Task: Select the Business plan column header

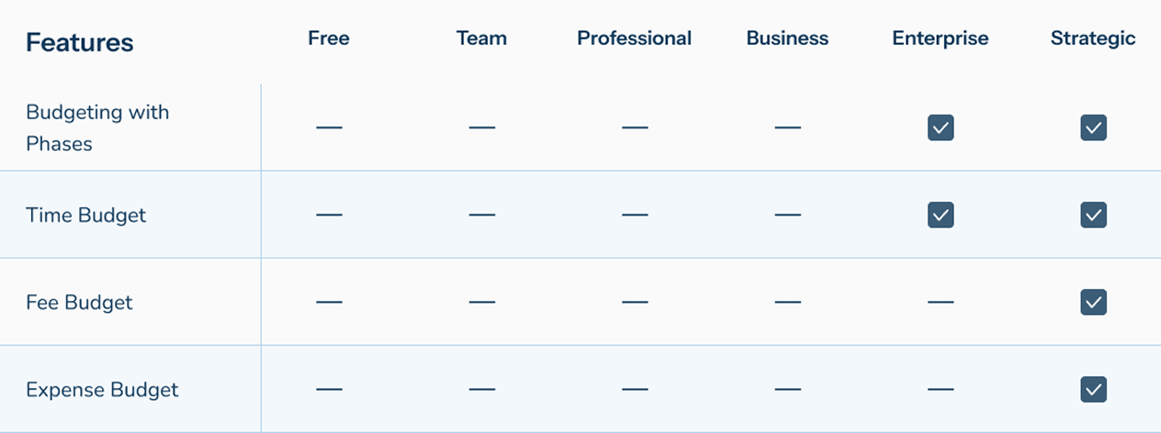Action: click(787, 39)
